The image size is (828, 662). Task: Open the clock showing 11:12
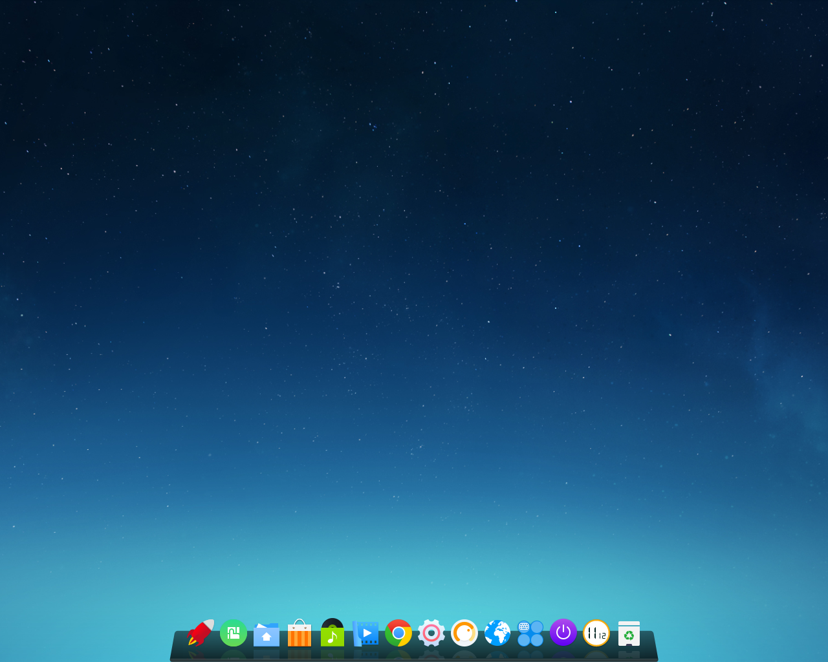(596, 634)
